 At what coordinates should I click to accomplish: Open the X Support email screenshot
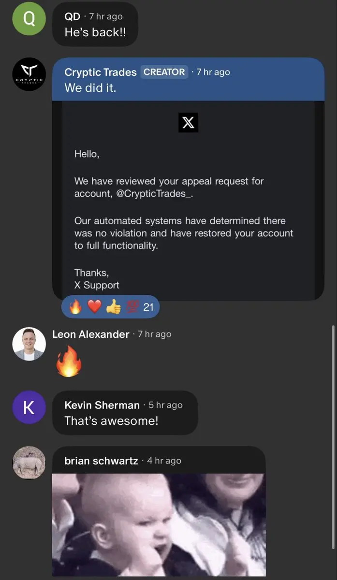pyautogui.click(x=188, y=200)
